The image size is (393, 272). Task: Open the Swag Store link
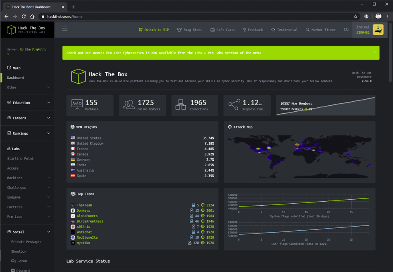tap(190, 30)
